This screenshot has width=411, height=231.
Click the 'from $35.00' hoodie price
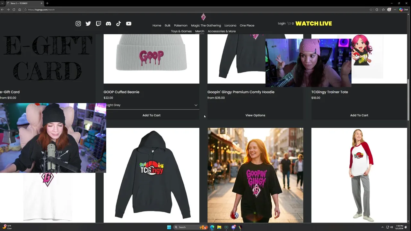point(216,98)
